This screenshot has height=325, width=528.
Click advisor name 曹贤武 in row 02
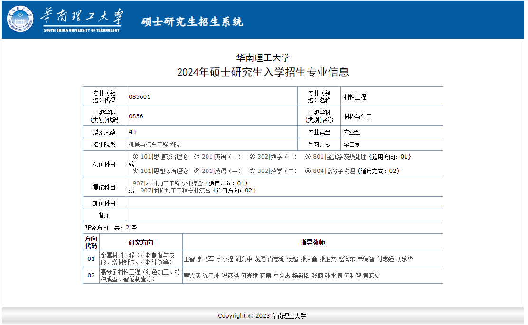point(192,276)
